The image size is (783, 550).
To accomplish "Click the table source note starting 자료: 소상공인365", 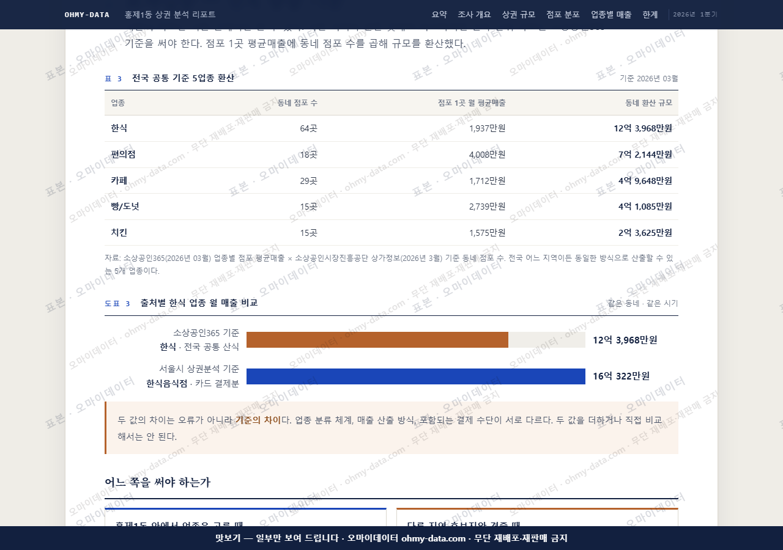I will [391, 265].
